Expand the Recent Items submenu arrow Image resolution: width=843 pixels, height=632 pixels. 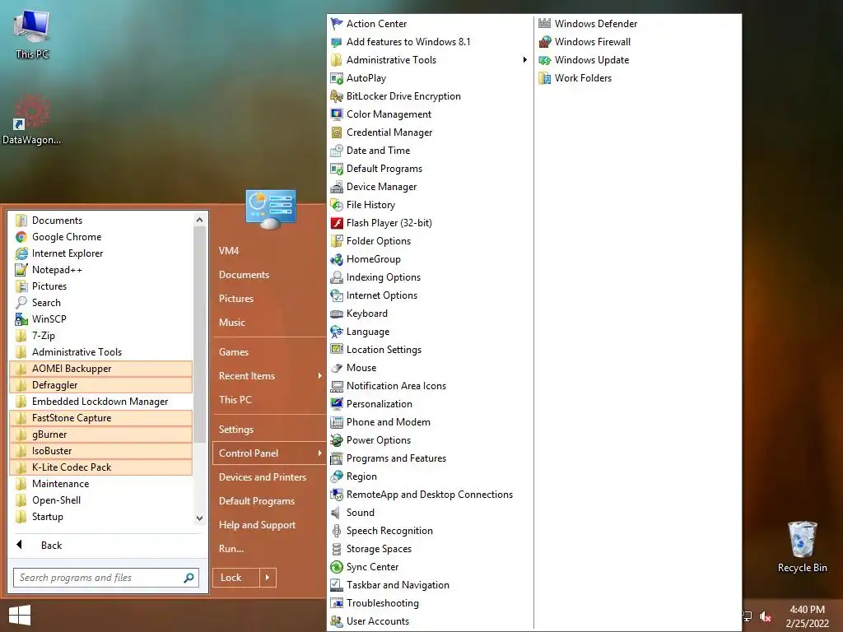[319, 375]
